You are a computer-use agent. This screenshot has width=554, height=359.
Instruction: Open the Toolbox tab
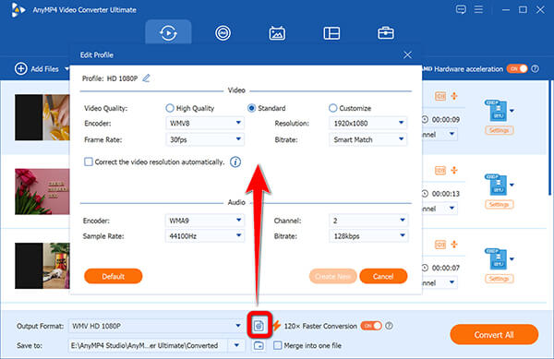click(x=385, y=33)
